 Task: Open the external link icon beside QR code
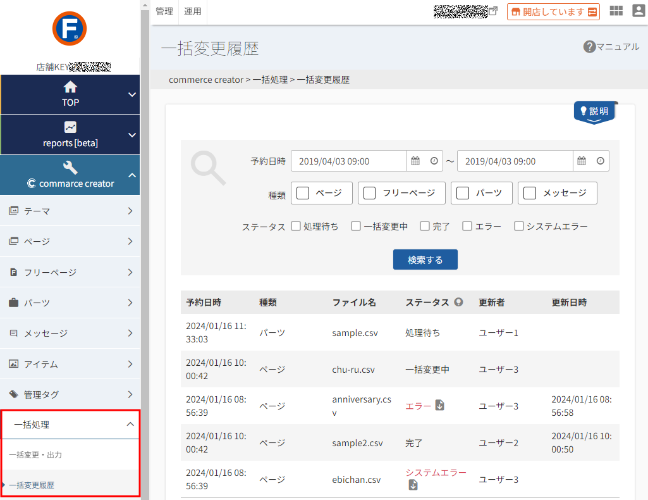(493, 11)
